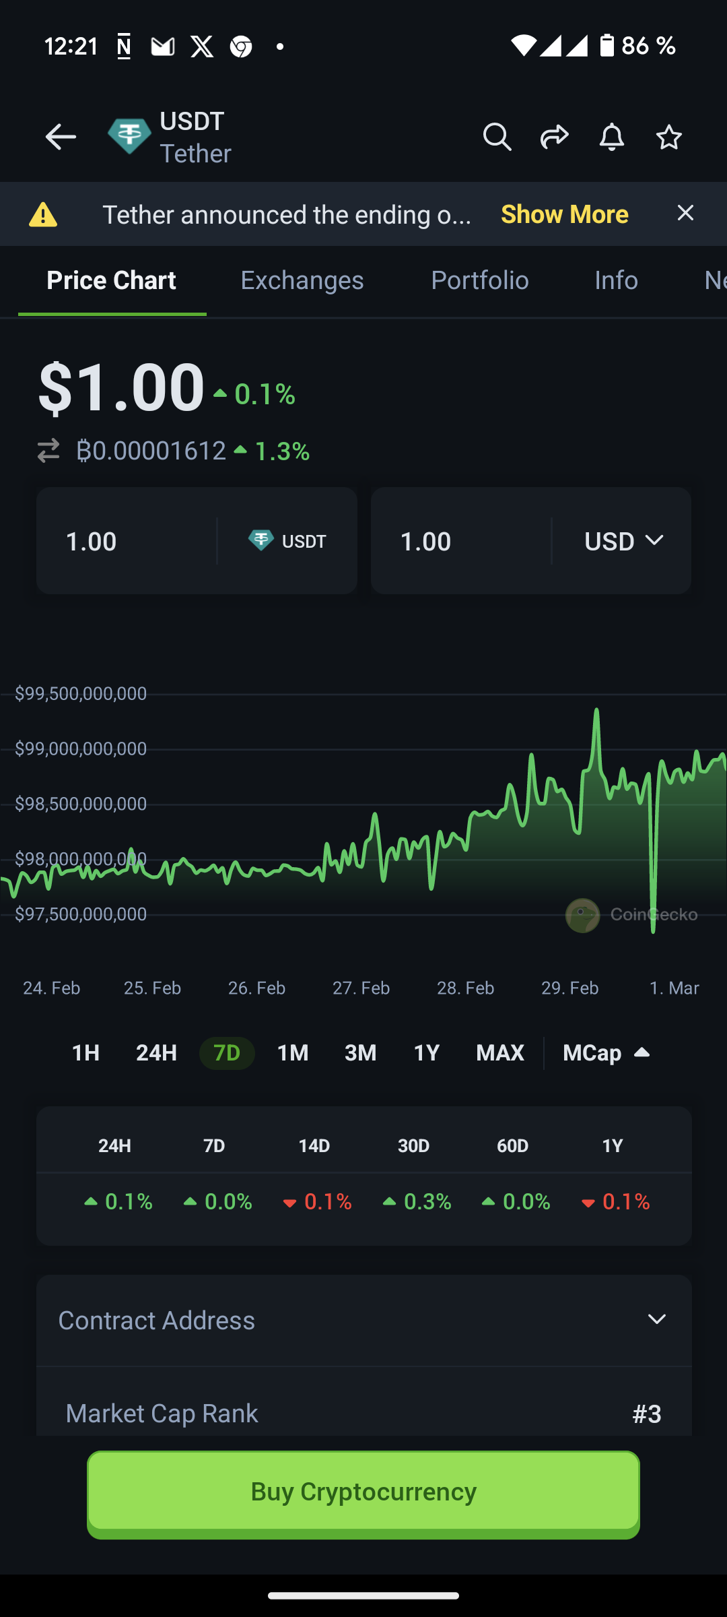Expand the Contract Address section
727x1617 pixels.
pyautogui.click(x=363, y=1321)
